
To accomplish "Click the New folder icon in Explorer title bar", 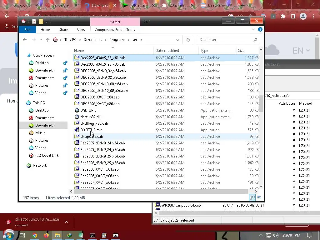I will [x=41, y=21].
